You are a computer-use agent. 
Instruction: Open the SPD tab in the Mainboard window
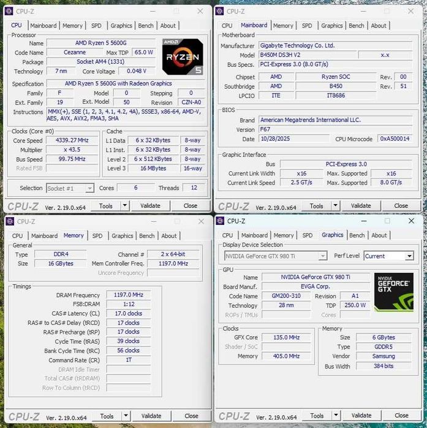click(307, 26)
